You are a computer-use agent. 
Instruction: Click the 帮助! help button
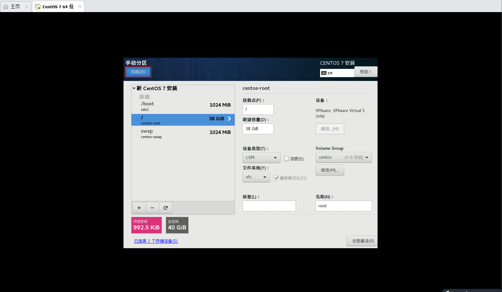point(366,72)
